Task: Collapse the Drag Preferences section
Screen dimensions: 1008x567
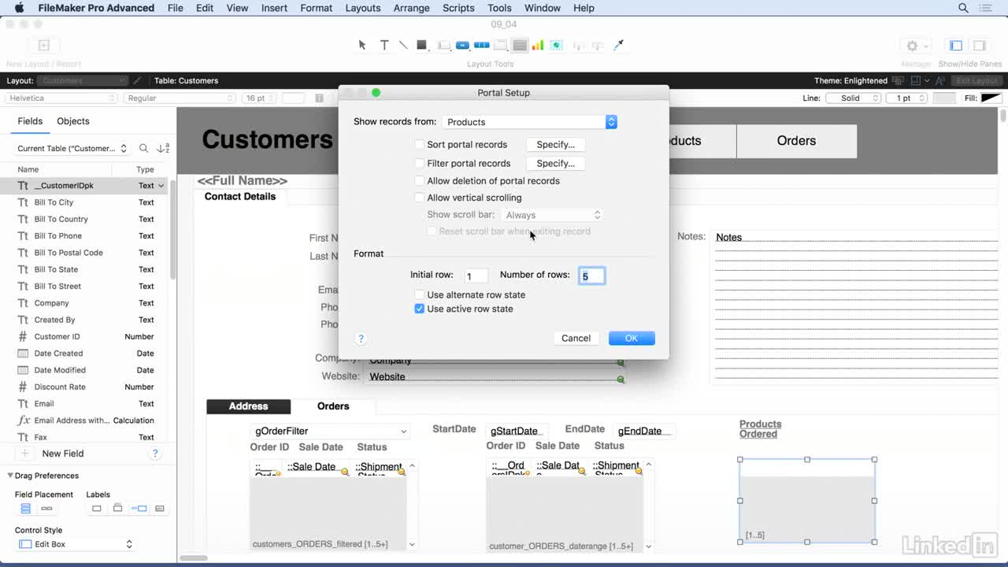Action: coord(10,476)
